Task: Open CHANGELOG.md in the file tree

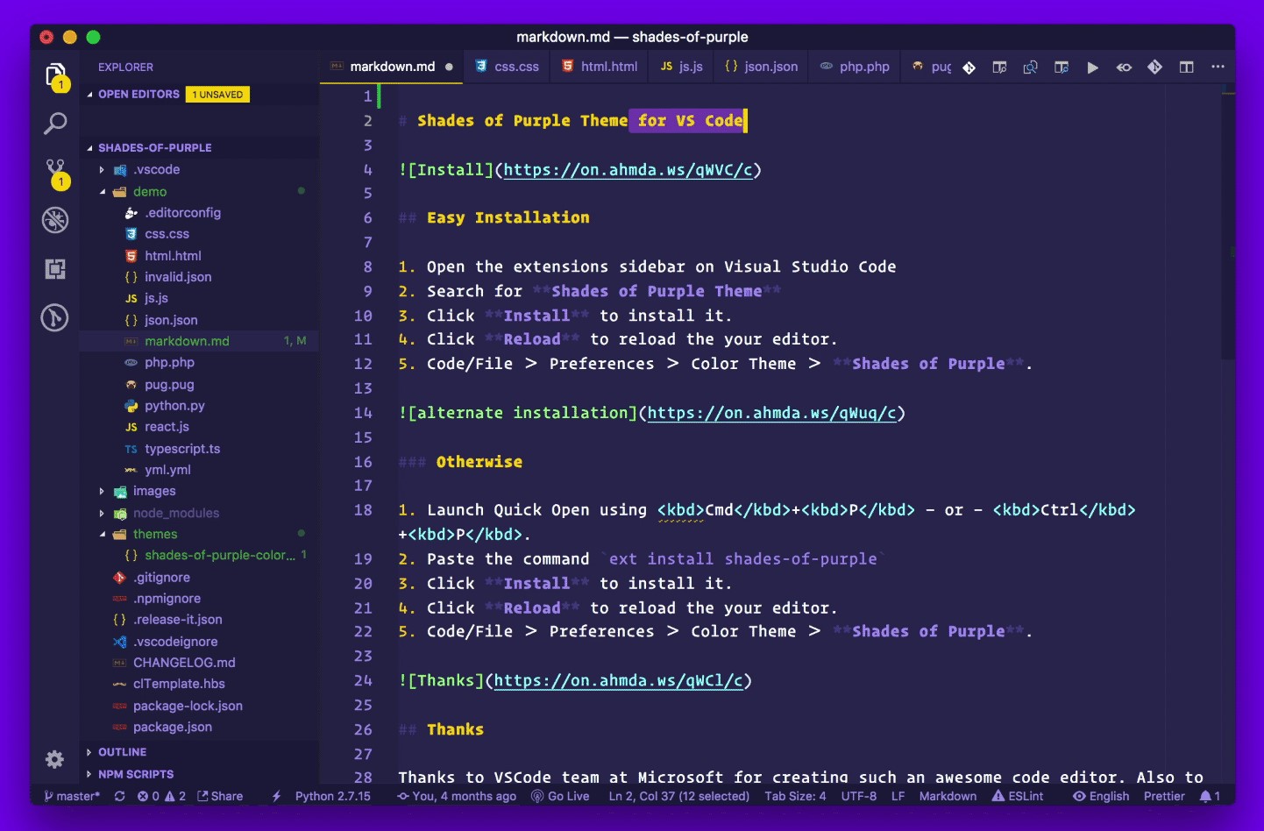Action: point(184,663)
